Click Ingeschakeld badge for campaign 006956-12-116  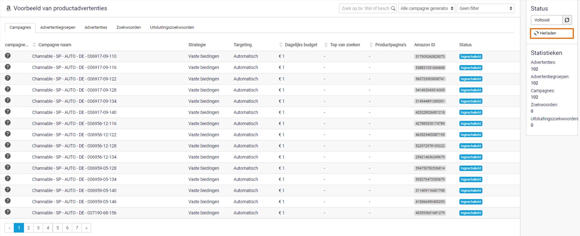(x=471, y=123)
